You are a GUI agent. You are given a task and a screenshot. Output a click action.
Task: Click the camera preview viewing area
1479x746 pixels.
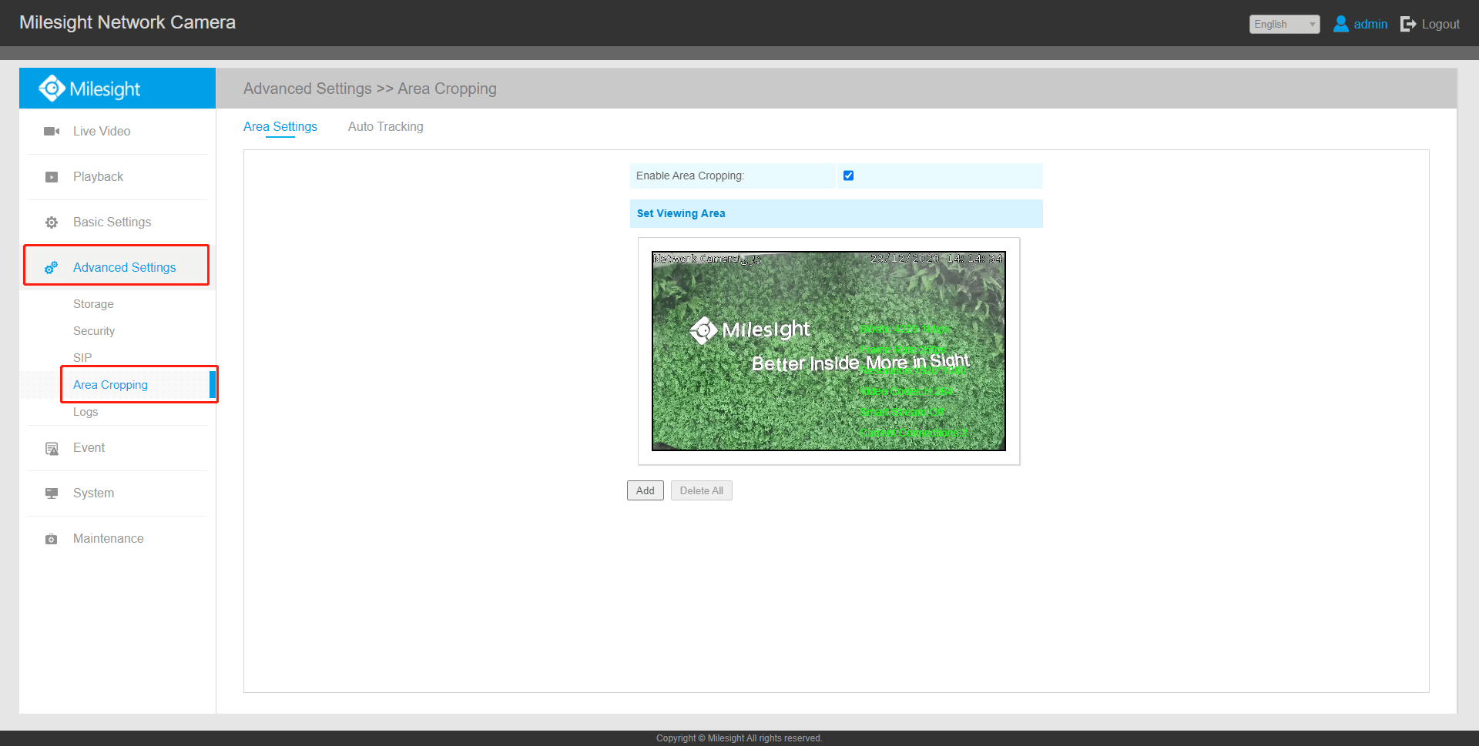[x=829, y=351]
